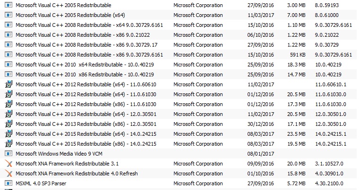Click icon of Visual C++ 2010 x86 Redistributable
This screenshot has width=361, height=190.
tap(9, 74)
